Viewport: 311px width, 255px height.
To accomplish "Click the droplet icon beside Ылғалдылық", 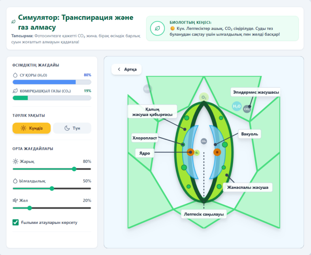I will 15,181.
